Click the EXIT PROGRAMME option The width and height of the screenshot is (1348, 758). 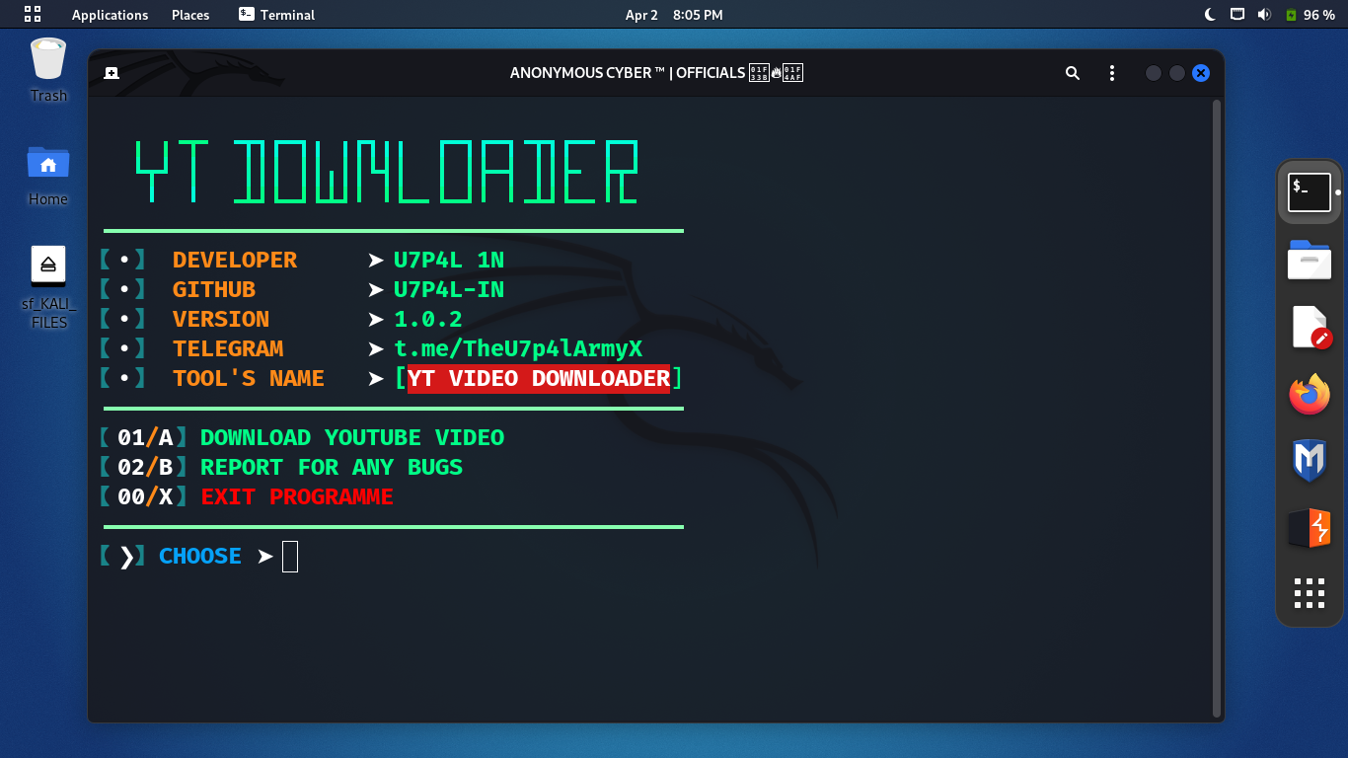pos(297,497)
